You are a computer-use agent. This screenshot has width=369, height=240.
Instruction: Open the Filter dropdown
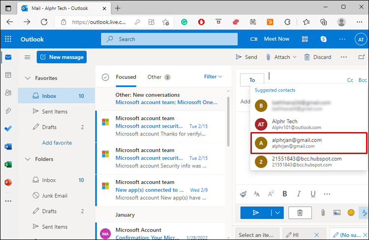tap(213, 77)
